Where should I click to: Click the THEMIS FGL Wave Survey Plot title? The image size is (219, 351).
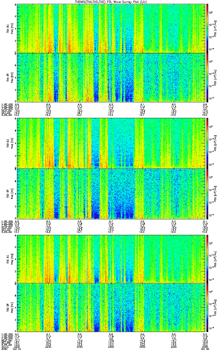[x=111, y=2]
